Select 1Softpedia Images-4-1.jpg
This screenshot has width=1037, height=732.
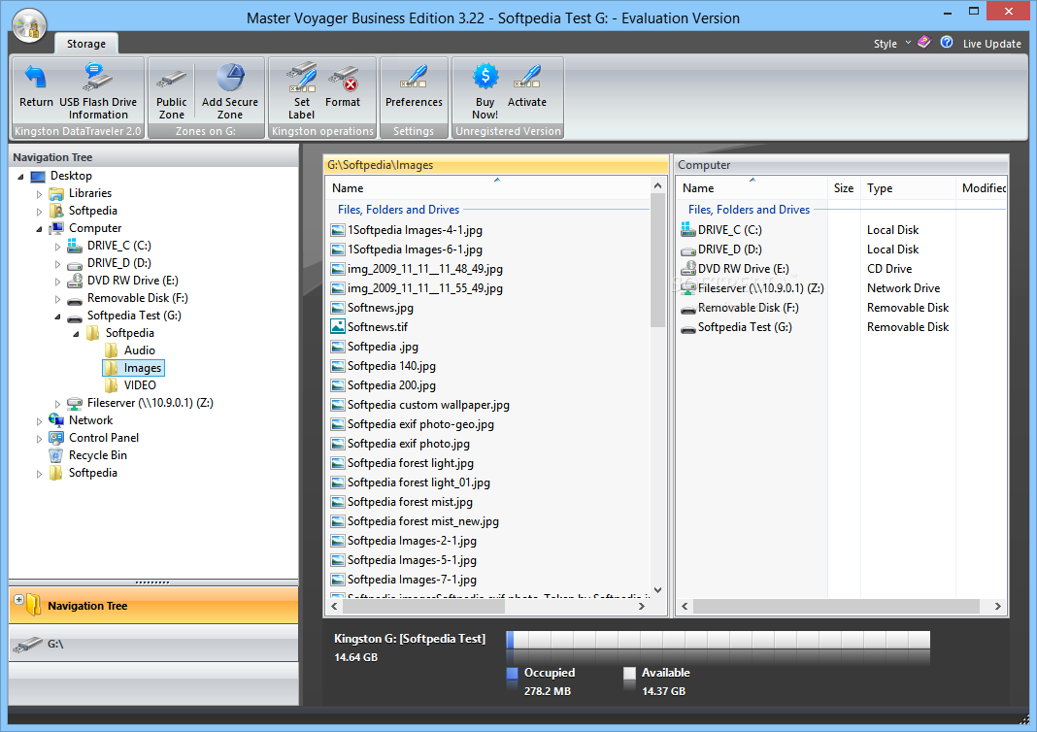point(406,229)
